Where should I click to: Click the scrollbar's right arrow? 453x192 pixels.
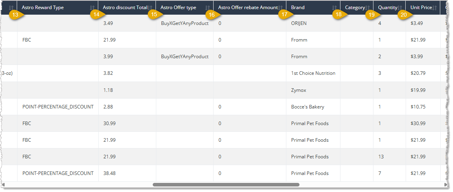point(446,184)
